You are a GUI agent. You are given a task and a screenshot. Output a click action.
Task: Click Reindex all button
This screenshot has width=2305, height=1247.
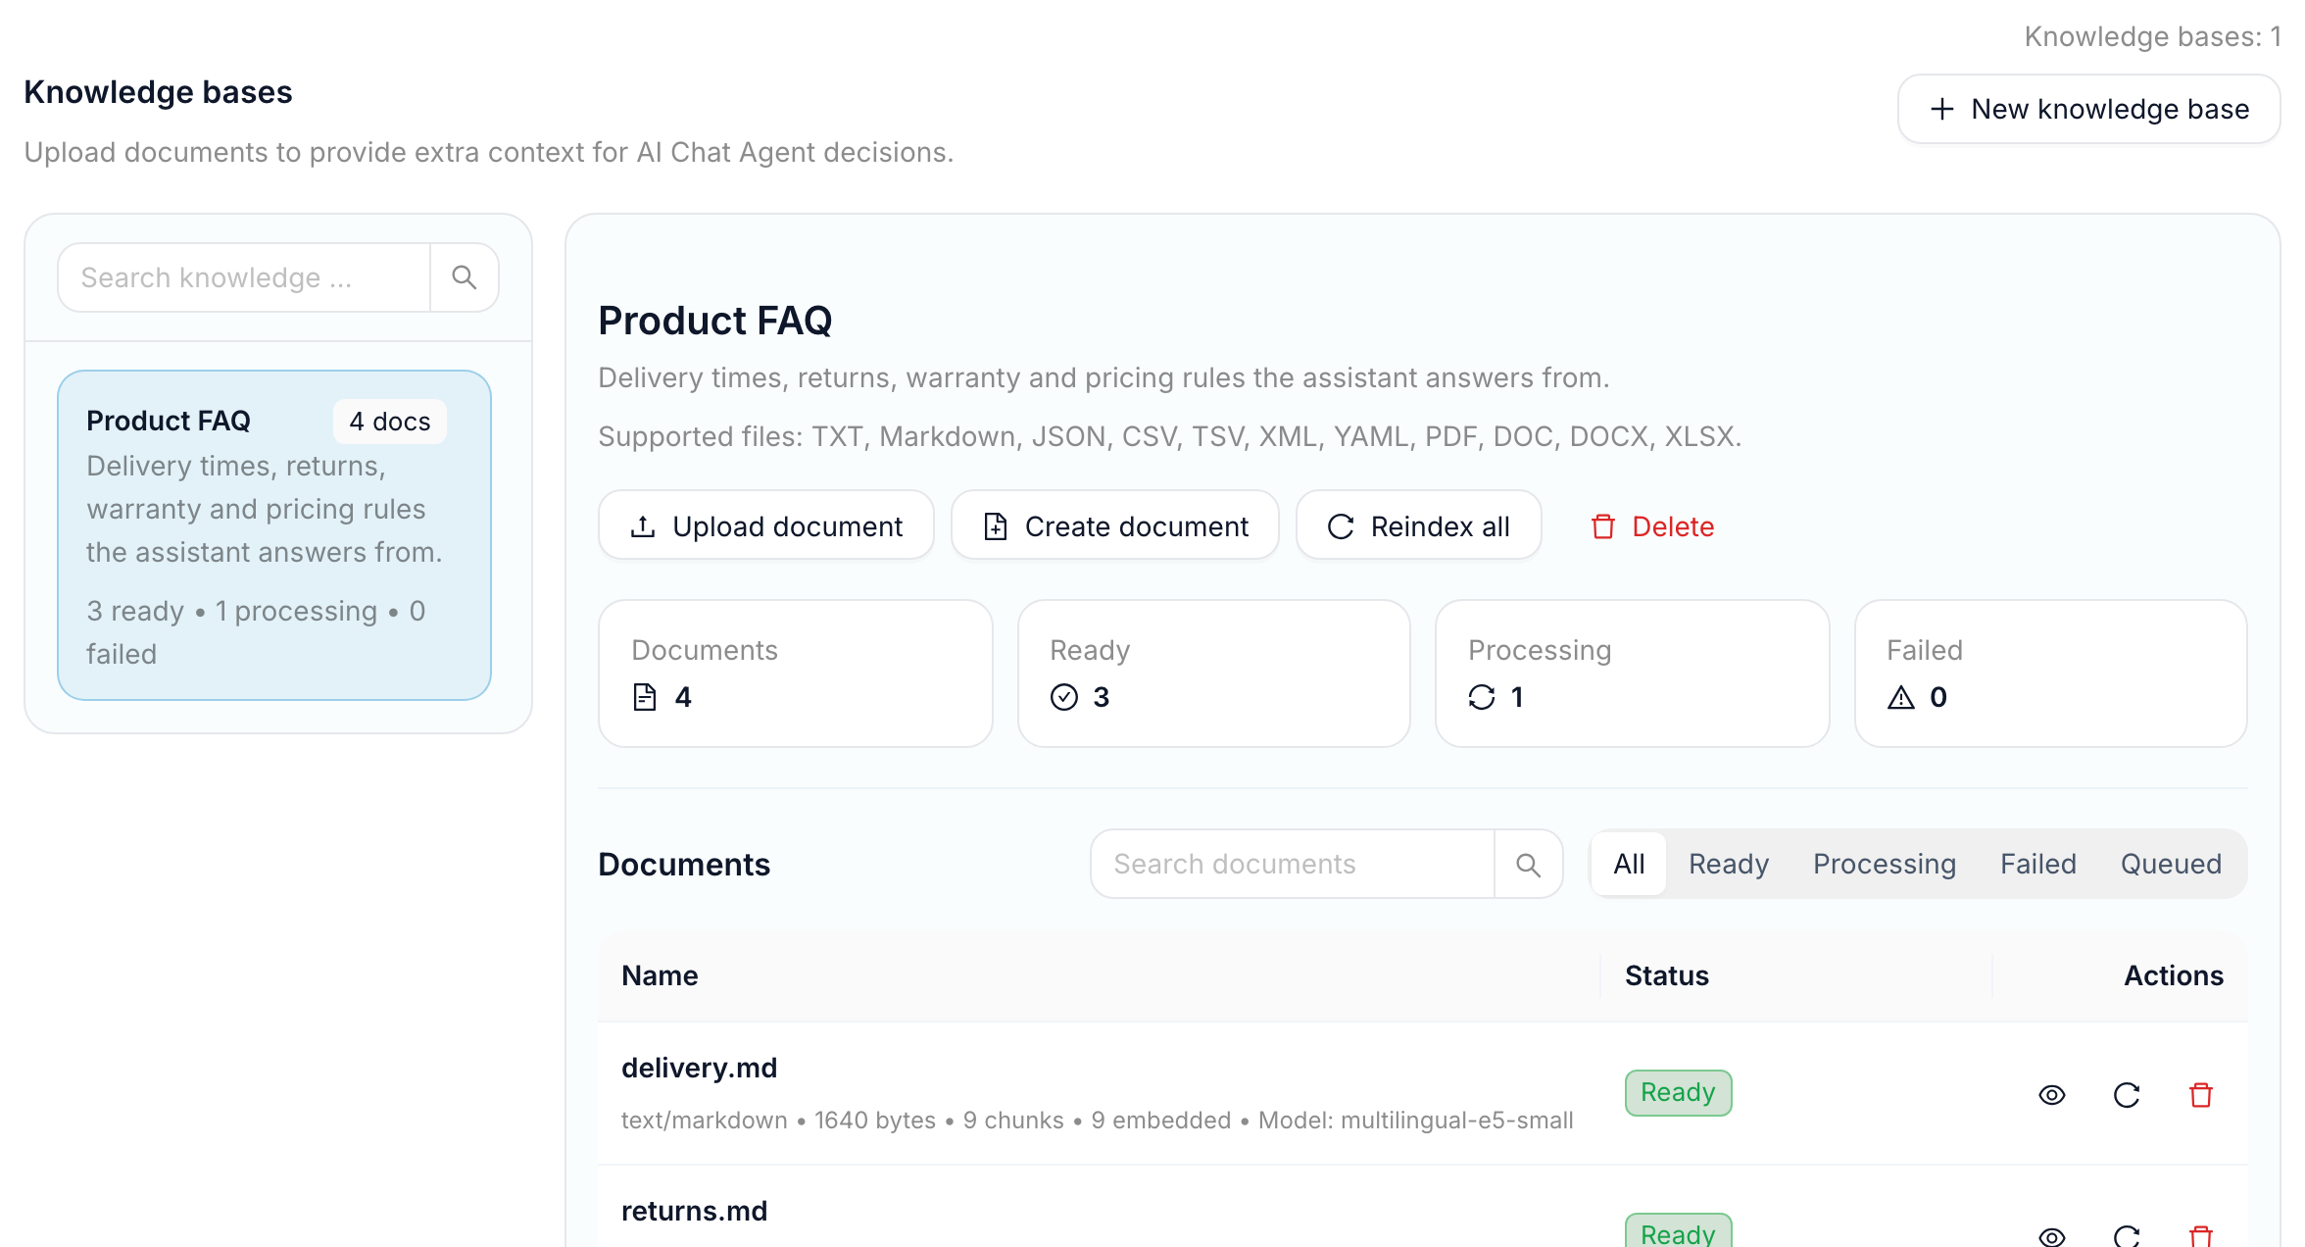[1419, 525]
